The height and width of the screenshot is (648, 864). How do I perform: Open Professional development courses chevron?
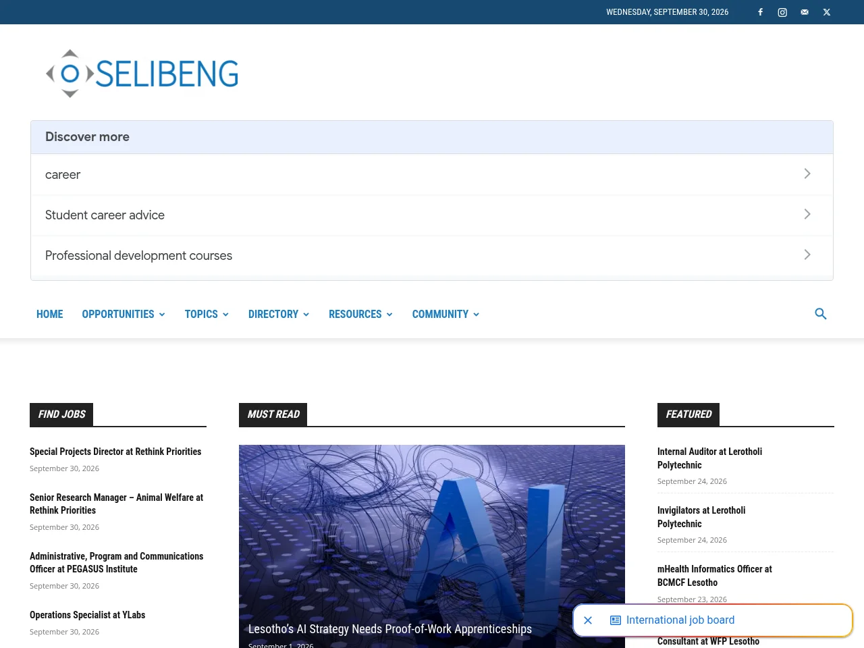[807, 254]
